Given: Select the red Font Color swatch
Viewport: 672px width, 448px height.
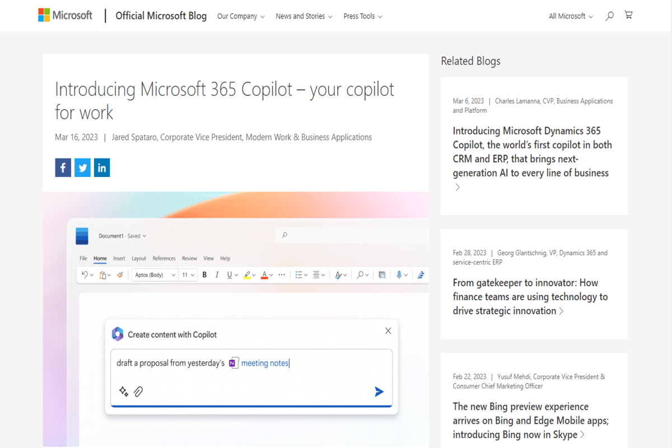Looking at the screenshot, I should [x=265, y=274].
